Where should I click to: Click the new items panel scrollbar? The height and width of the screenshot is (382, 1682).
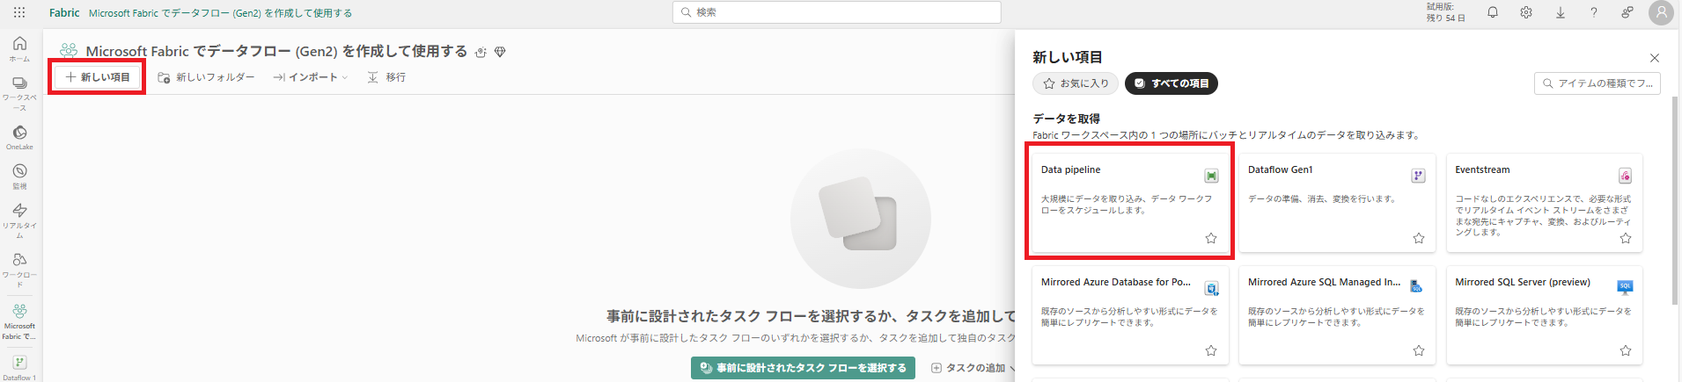pyautogui.click(x=1676, y=200)
